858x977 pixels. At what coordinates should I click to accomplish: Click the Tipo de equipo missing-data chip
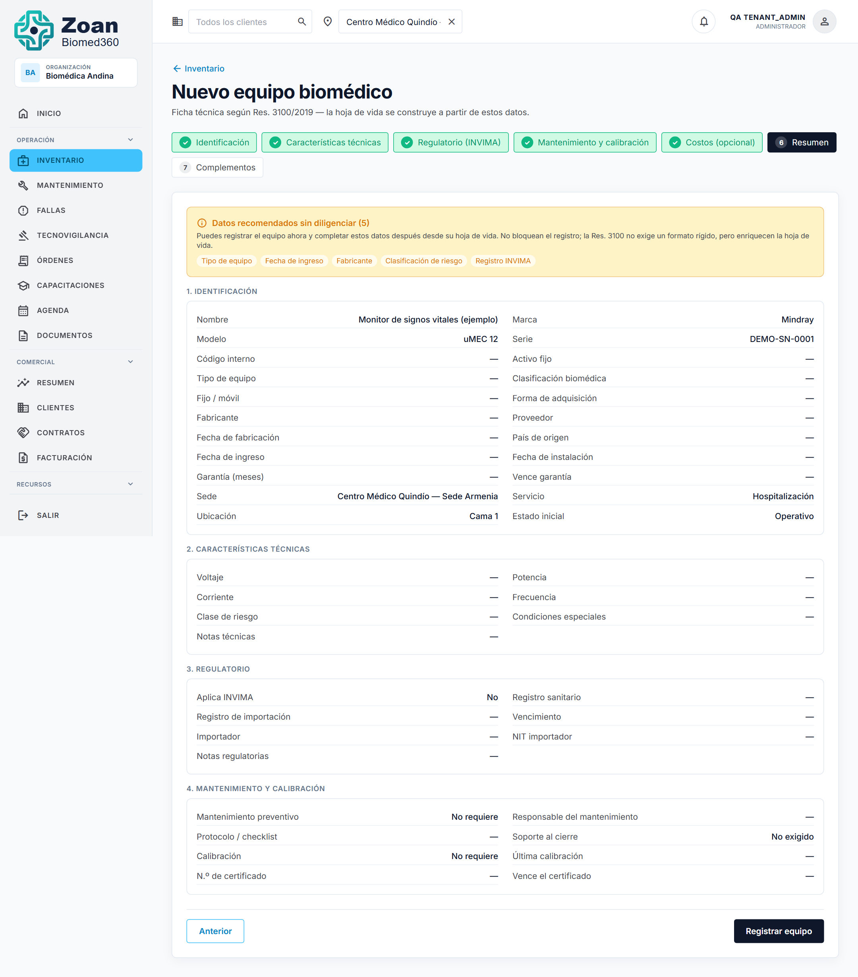tap(226, 261)
